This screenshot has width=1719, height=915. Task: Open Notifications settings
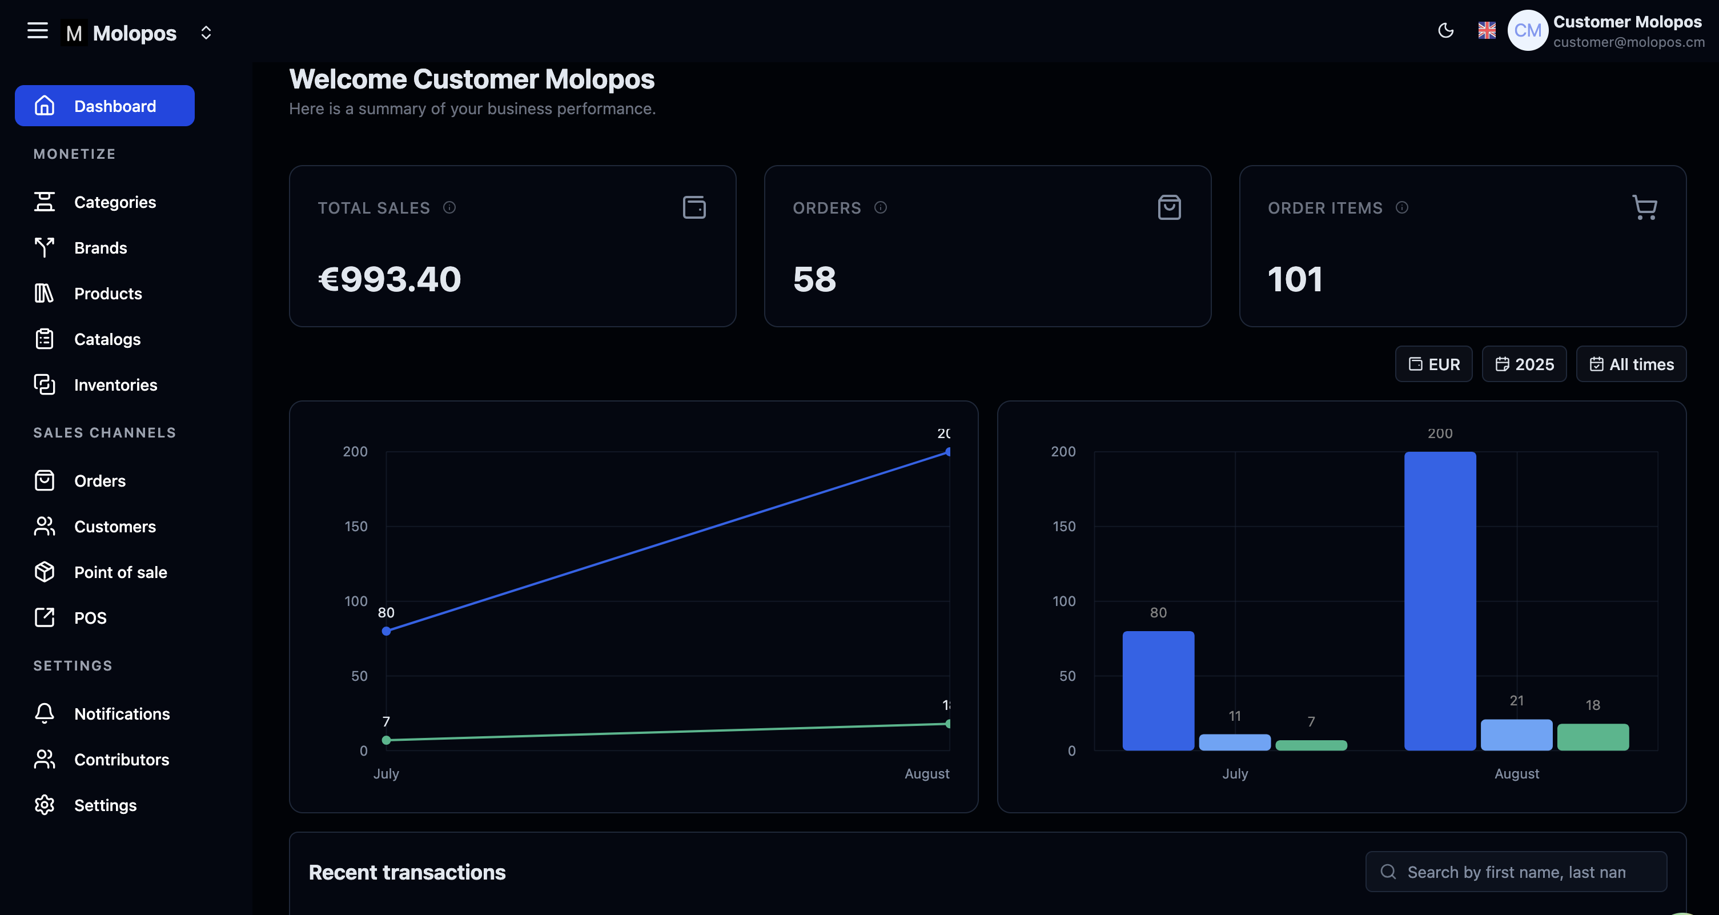click(122, 714)
